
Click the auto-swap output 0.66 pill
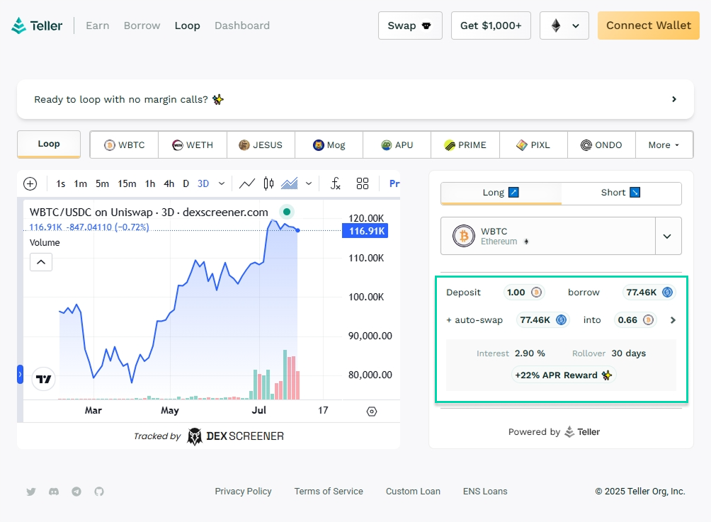635,320
